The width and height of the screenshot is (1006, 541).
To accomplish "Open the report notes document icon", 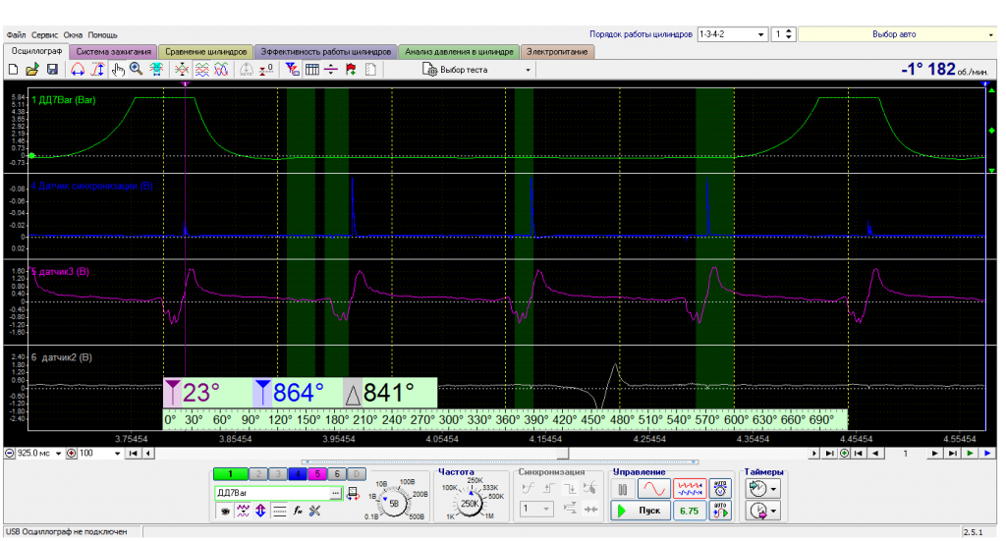I will click(370, 70).
